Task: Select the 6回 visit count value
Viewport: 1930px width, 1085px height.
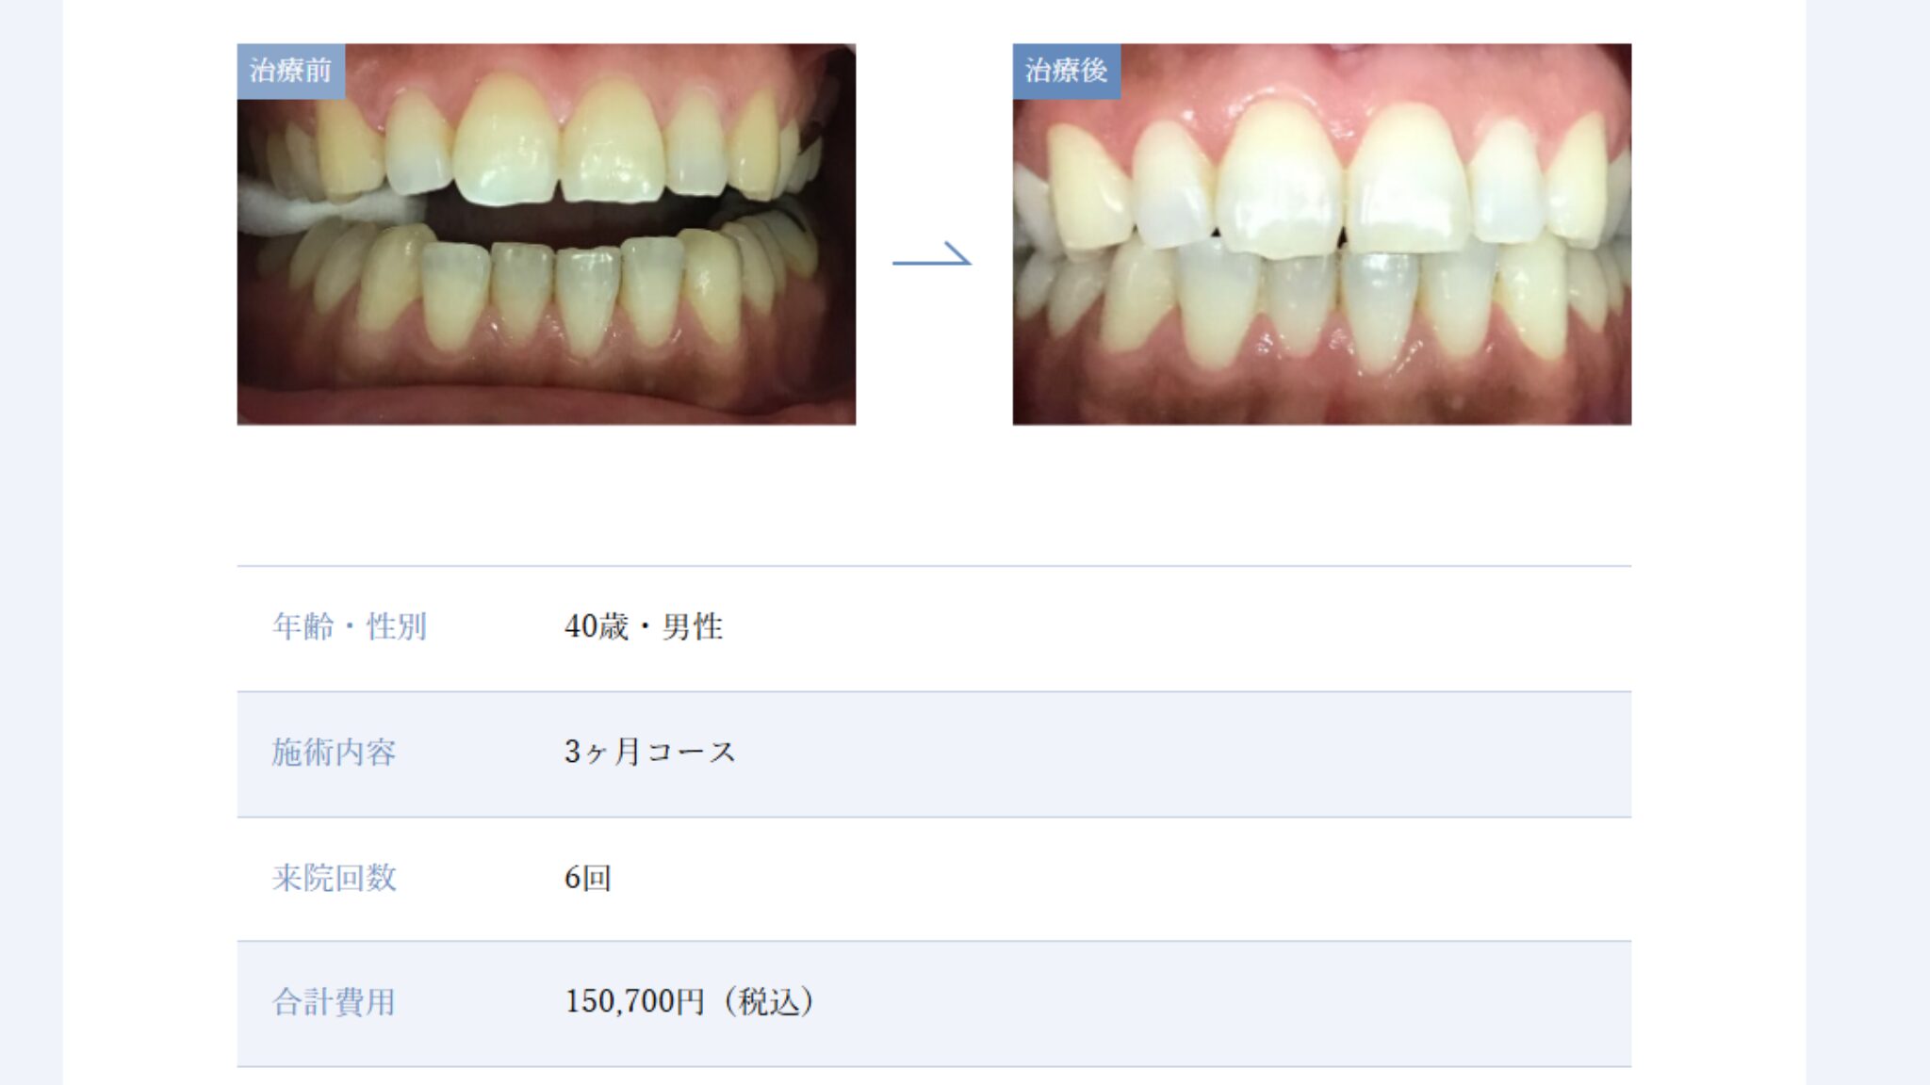Action: [587, 878]
